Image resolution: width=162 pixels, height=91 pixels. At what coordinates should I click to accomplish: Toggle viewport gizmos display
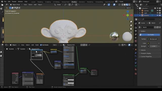point(109,5)
